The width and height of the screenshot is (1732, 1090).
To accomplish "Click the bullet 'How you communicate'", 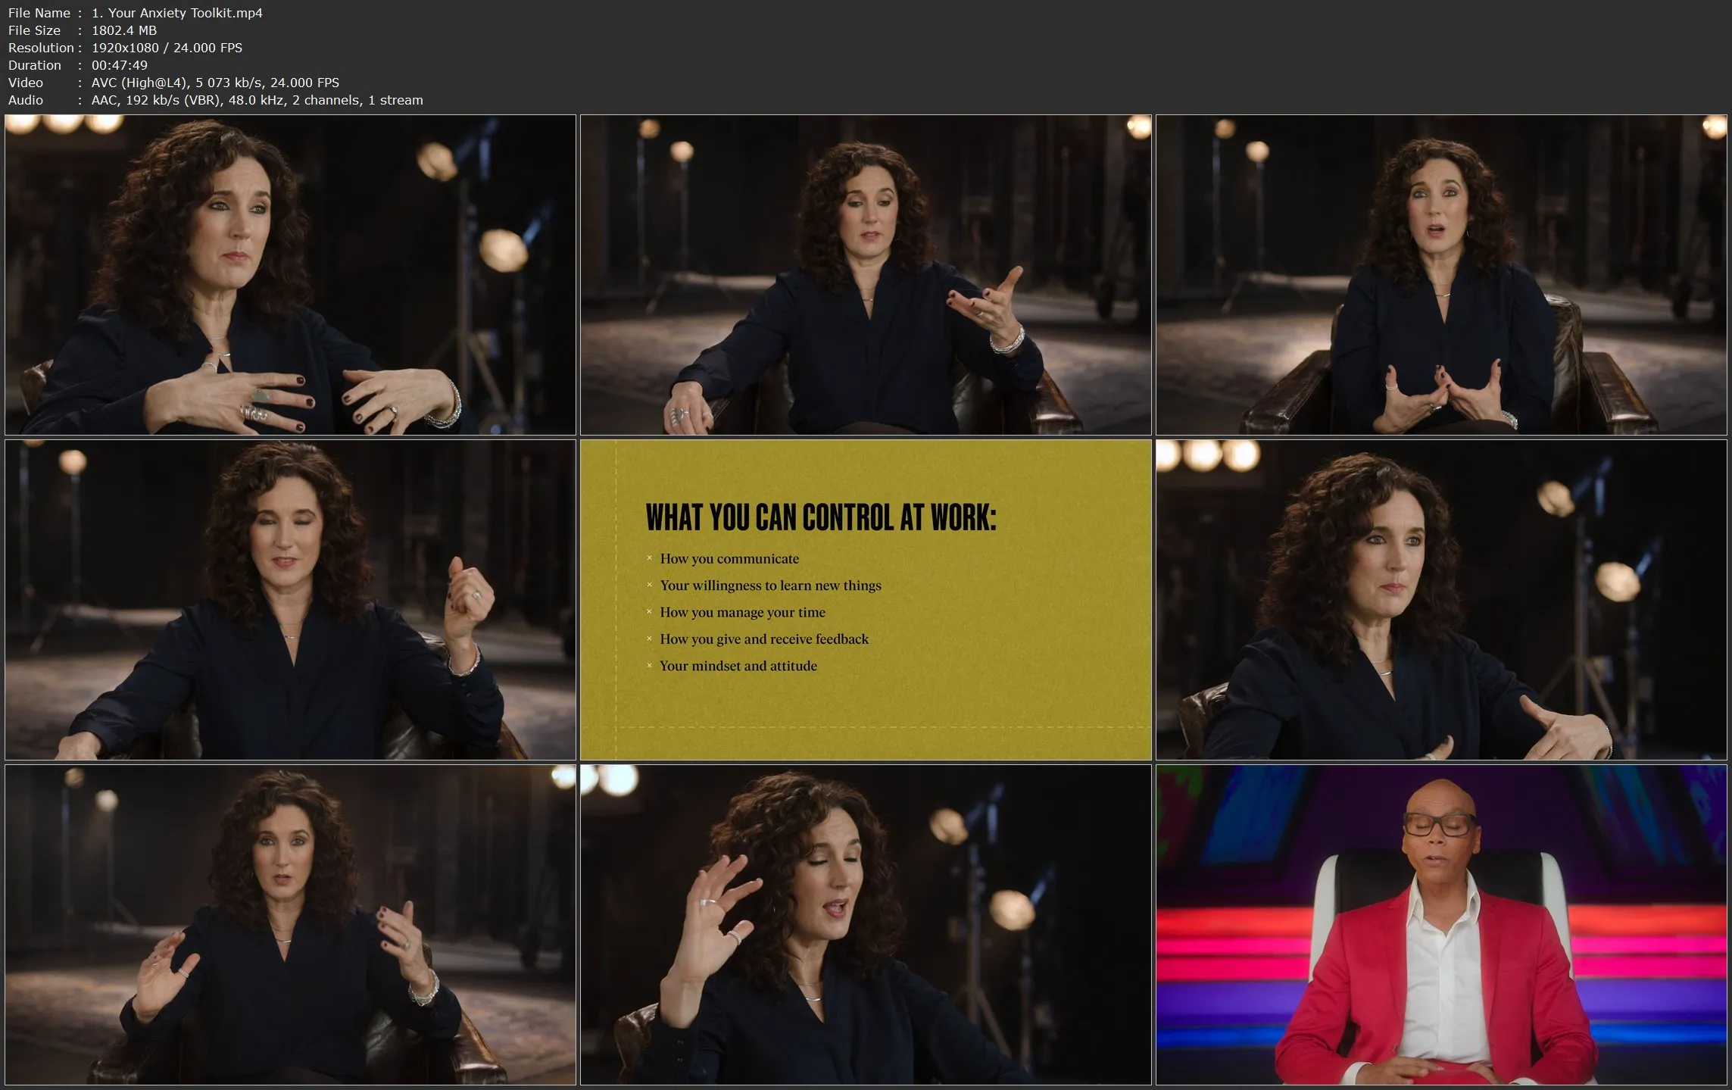I will (x=729, y=559).
